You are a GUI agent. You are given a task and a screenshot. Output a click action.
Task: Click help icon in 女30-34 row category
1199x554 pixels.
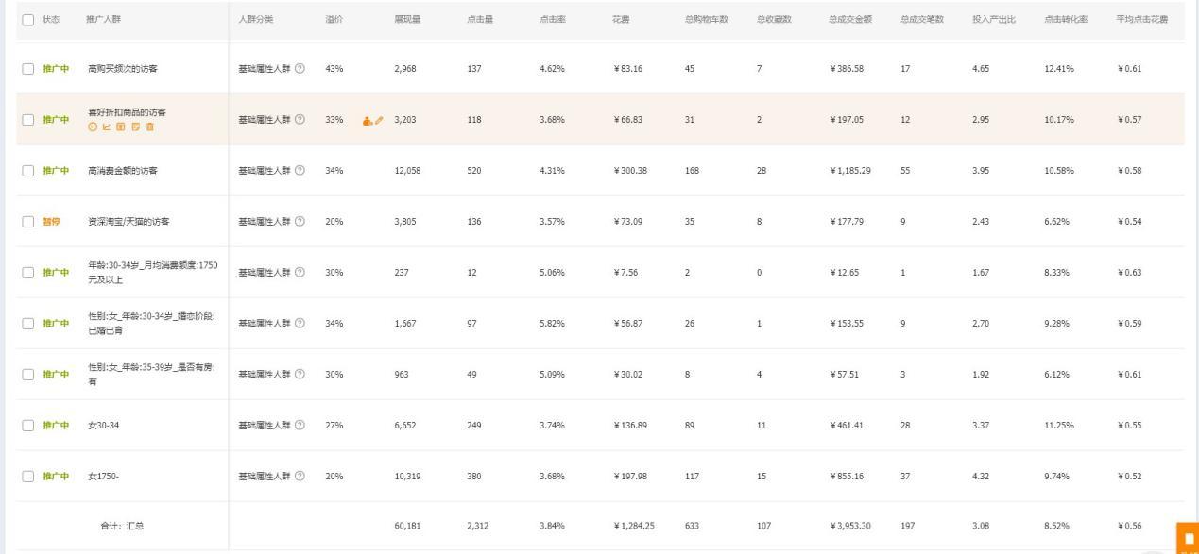pyautogui.click(x=300, y=426)
